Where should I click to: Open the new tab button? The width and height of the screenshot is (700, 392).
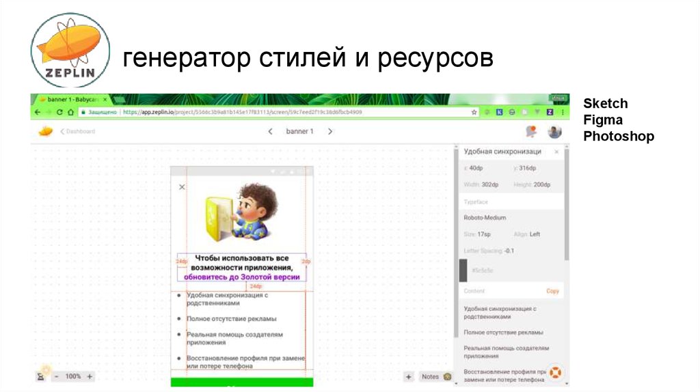[x=119, y=100]
